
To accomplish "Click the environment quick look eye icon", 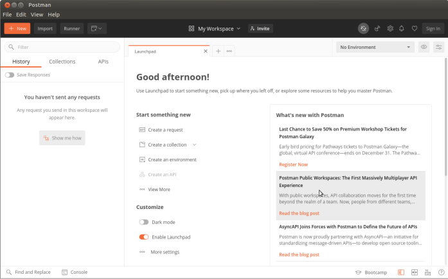I will tap(424, 47).
